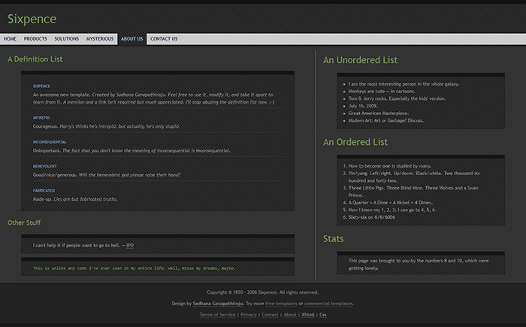The width and height of the screenshot is (526, 327).
Task: Follow the Sadhana Ganapathiraju footer link
Action: tap(218, 304)
